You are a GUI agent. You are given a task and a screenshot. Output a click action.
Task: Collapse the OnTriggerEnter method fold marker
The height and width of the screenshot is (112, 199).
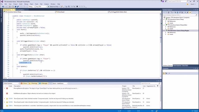[12, 41]
